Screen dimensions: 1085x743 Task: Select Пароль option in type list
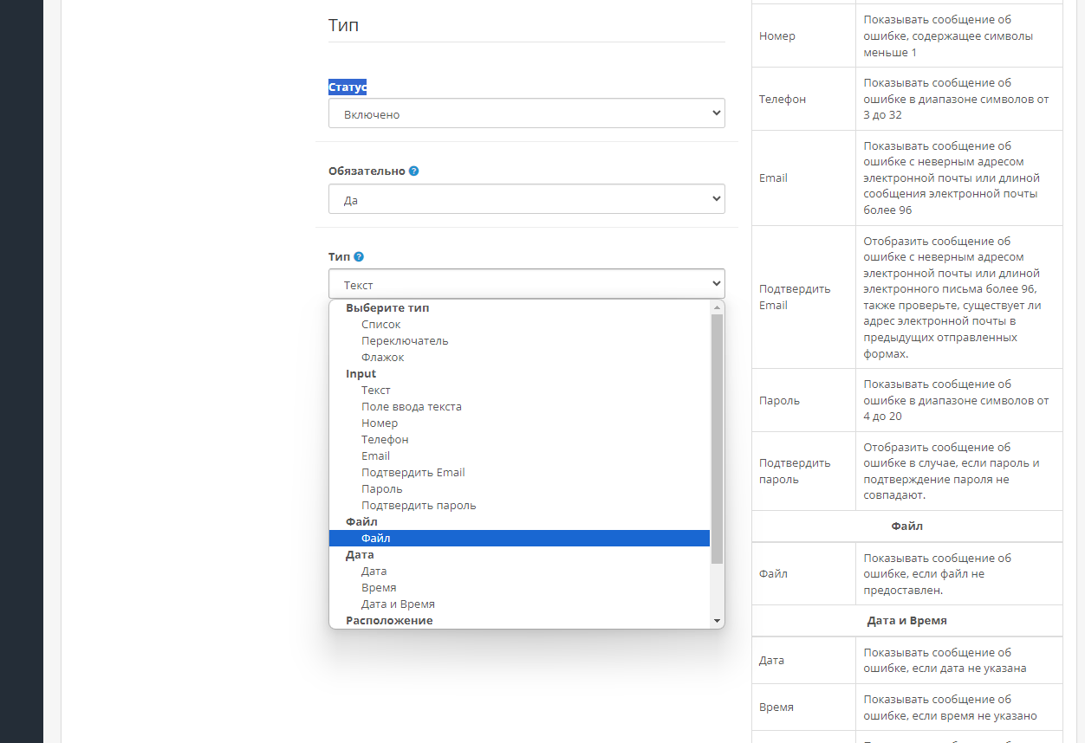click(x=382, y=489)
